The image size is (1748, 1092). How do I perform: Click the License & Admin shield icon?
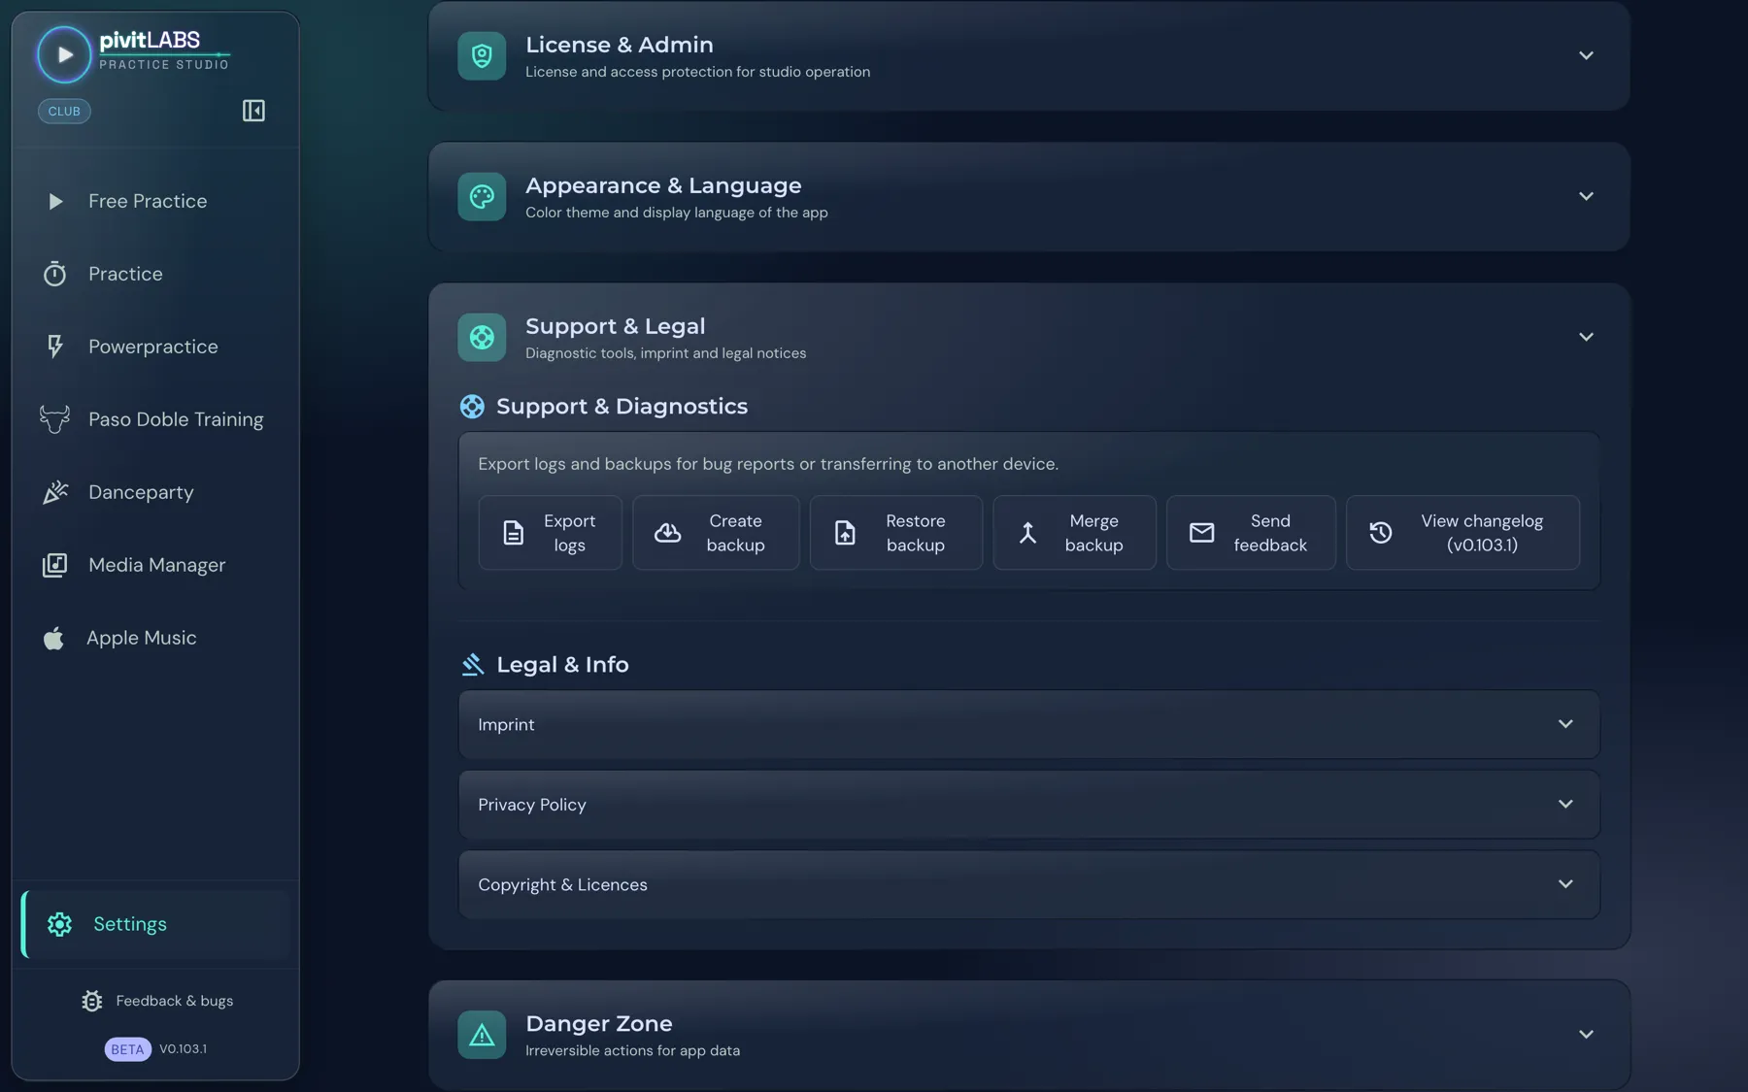(x=482, y=55)
